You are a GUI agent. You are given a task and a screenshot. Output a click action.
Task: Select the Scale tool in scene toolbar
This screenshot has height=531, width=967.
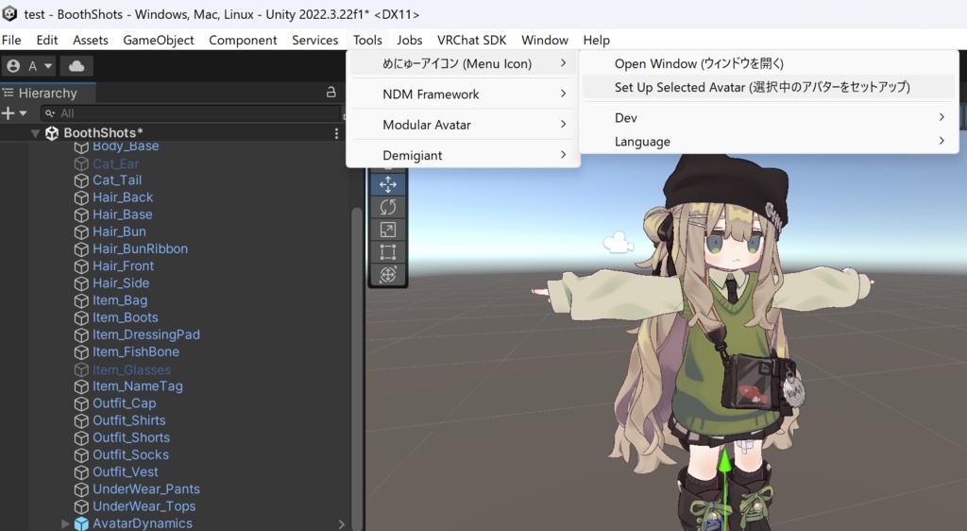(388, 230)
